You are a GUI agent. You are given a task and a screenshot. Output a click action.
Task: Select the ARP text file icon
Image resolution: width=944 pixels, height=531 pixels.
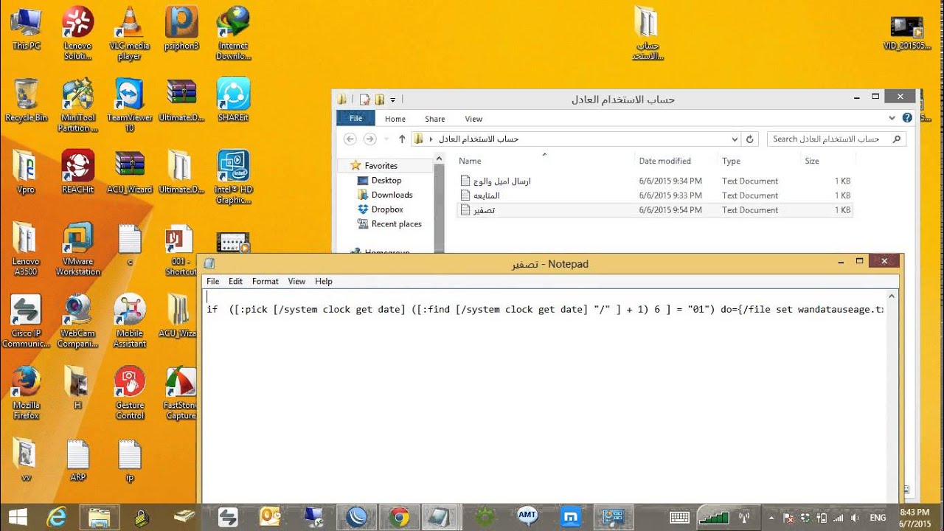(x=77, y=461)
